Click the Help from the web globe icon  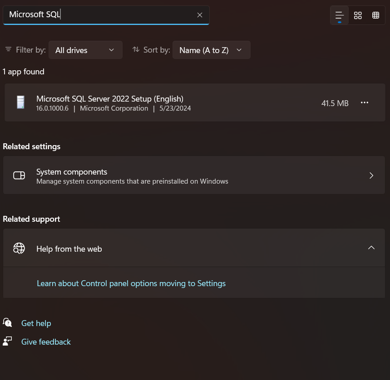[19, 248]
